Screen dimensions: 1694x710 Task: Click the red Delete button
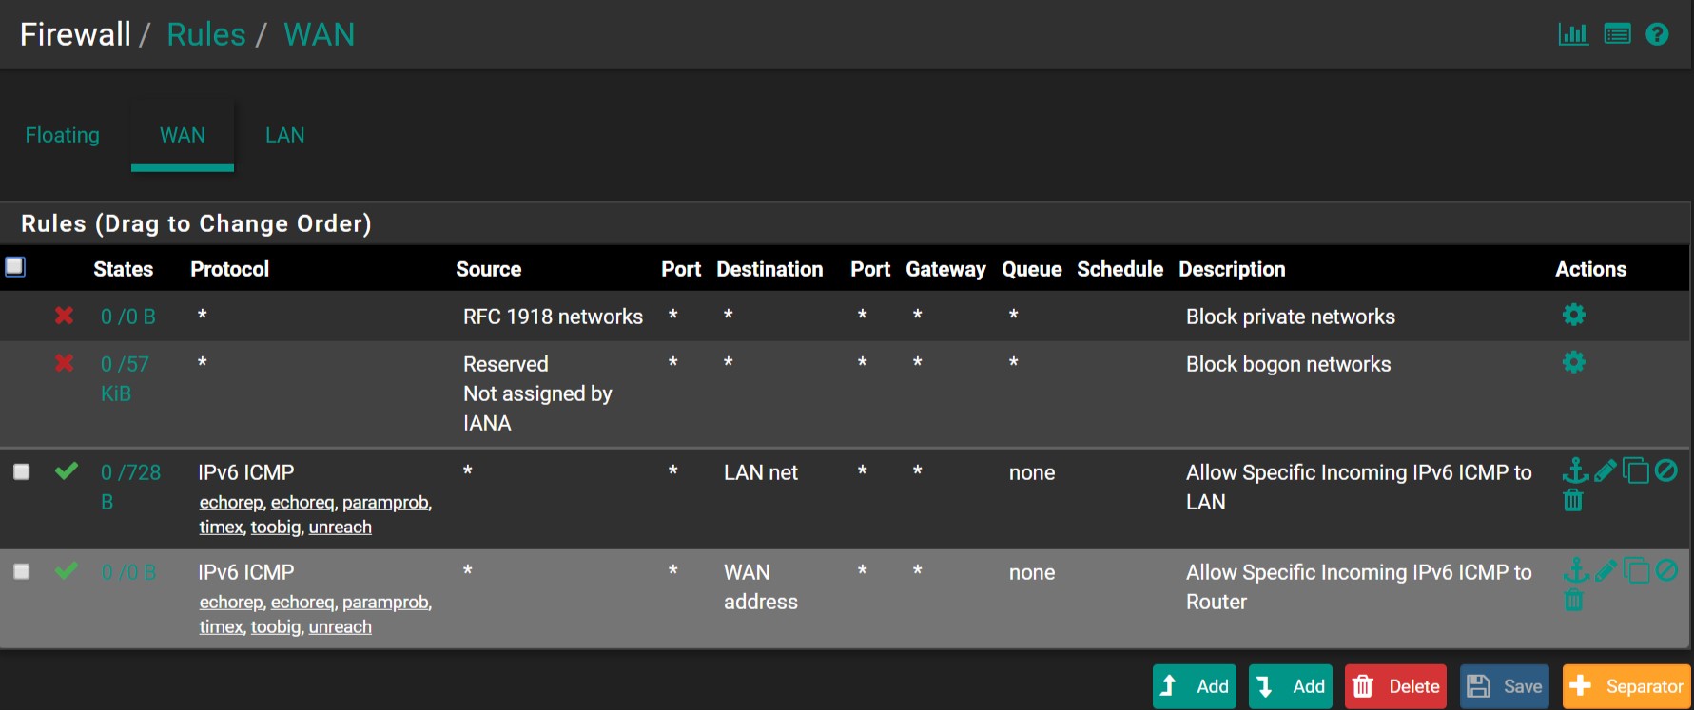(x=1395, y=686)
